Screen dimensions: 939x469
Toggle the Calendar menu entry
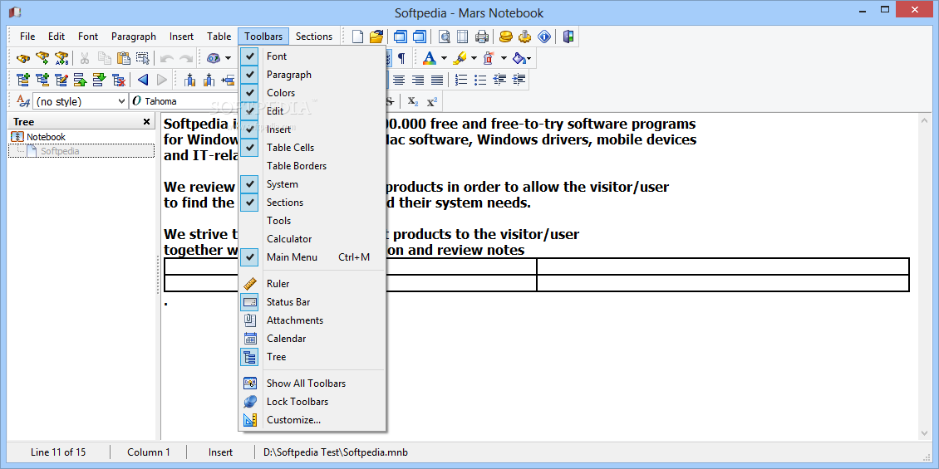(x=312, y=339)
